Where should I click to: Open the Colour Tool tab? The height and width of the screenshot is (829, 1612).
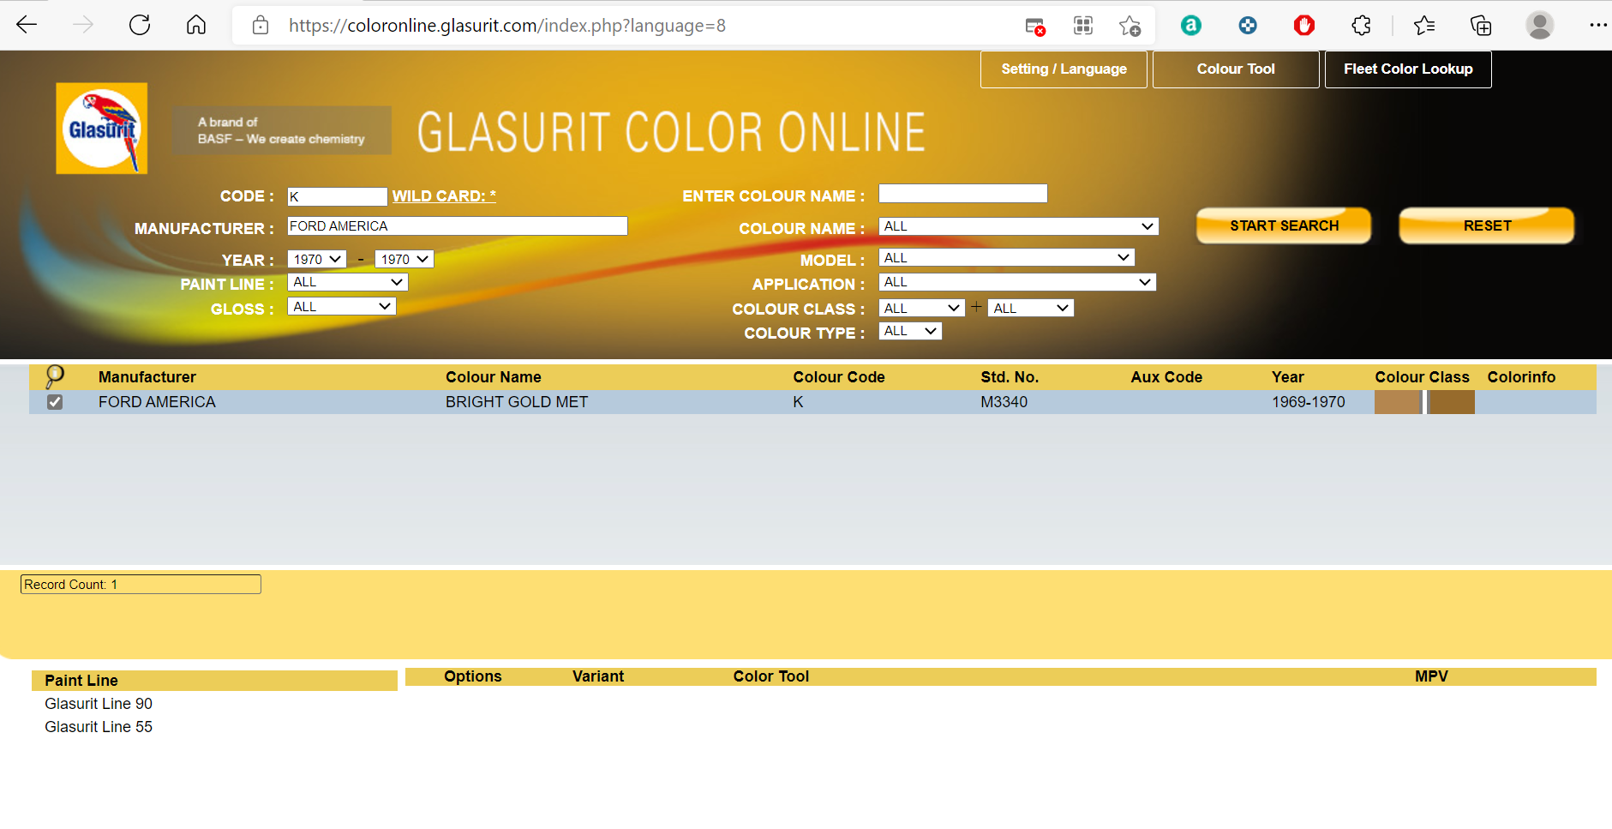[1235, 69]
